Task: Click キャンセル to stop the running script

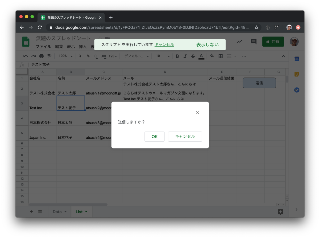Action: (164, 44)
